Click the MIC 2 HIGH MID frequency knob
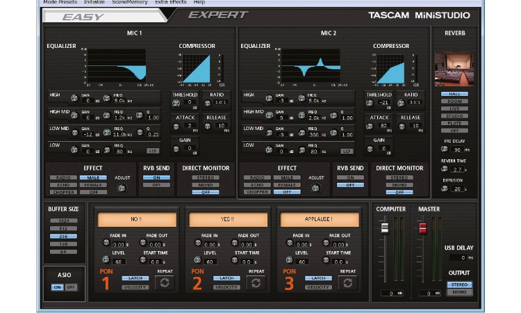 301,115
